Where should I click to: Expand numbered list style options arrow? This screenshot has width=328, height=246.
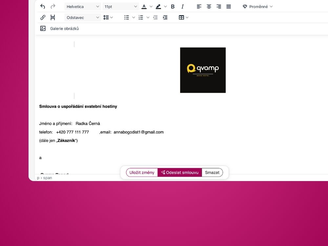148,17
